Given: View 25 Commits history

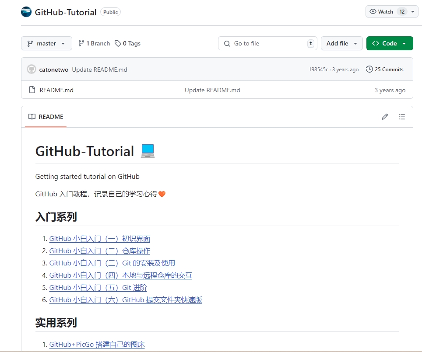Looking at the screenshot, I should pyautogui.click(x=385, y=70).
